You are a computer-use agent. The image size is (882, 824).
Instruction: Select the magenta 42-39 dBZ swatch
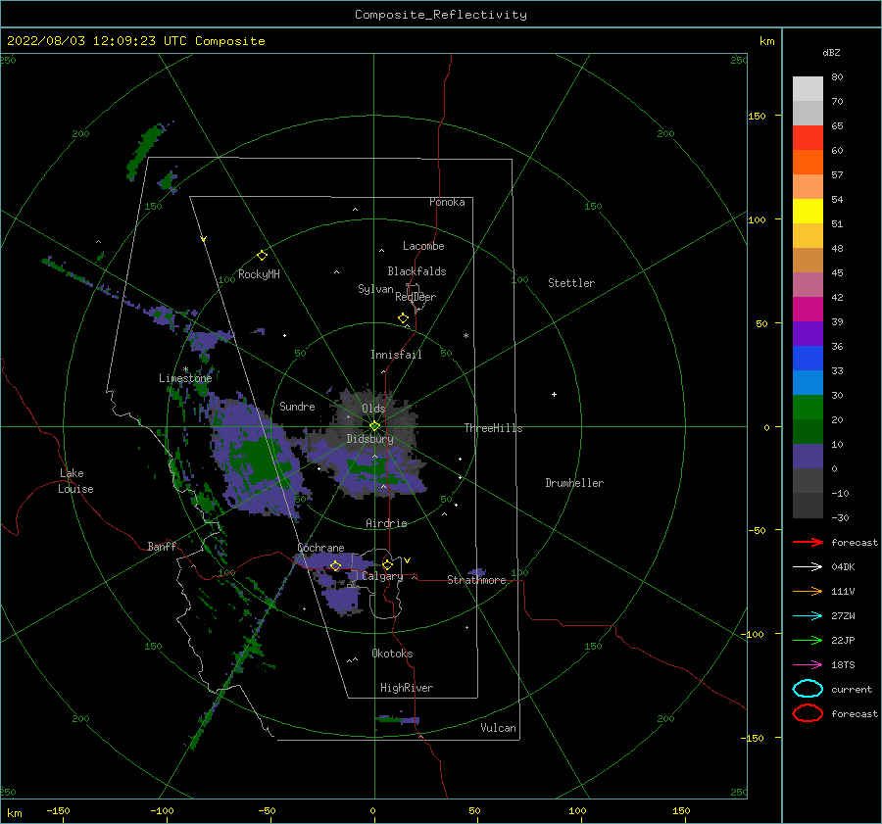pyautogui.click(x=808, y=309)
